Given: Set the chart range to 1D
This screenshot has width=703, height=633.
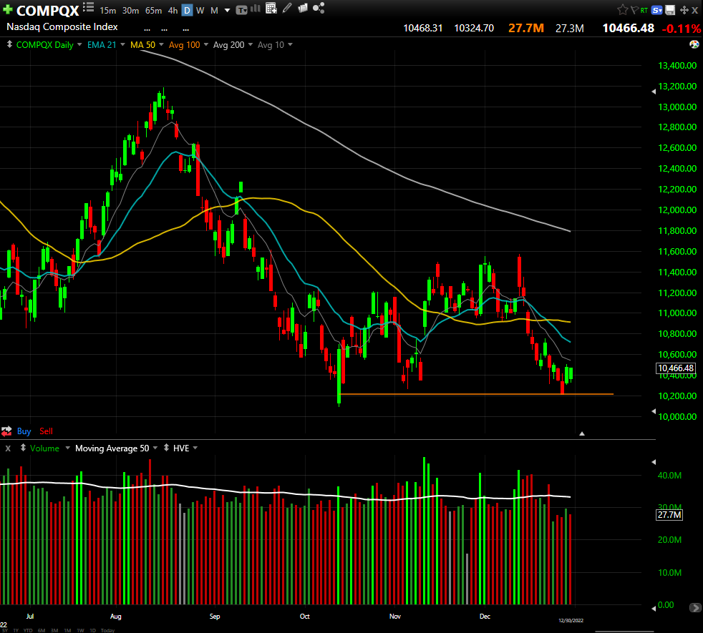Looking at the screenshot, I should coord(93,630).
